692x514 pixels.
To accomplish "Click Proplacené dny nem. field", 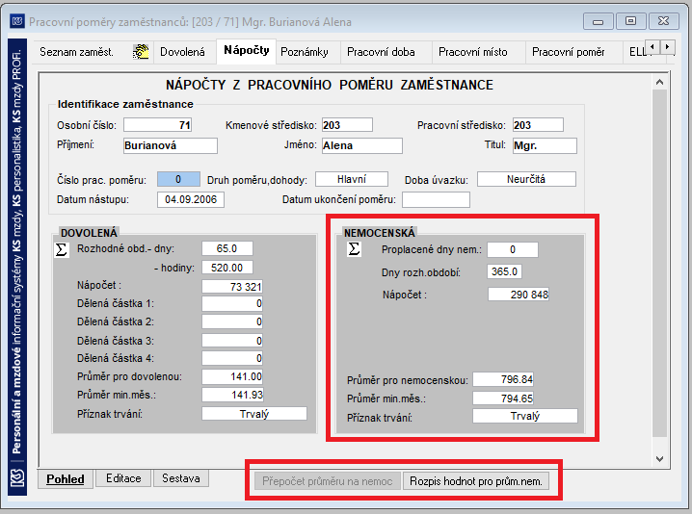I will click(513, 250).
